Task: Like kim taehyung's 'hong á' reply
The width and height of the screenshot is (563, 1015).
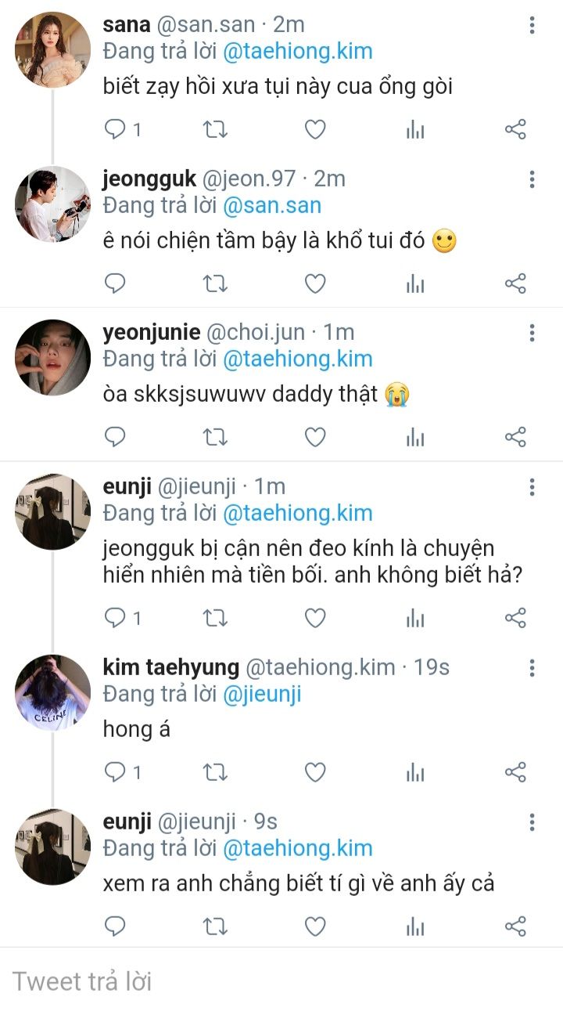Action: (314, 773)
